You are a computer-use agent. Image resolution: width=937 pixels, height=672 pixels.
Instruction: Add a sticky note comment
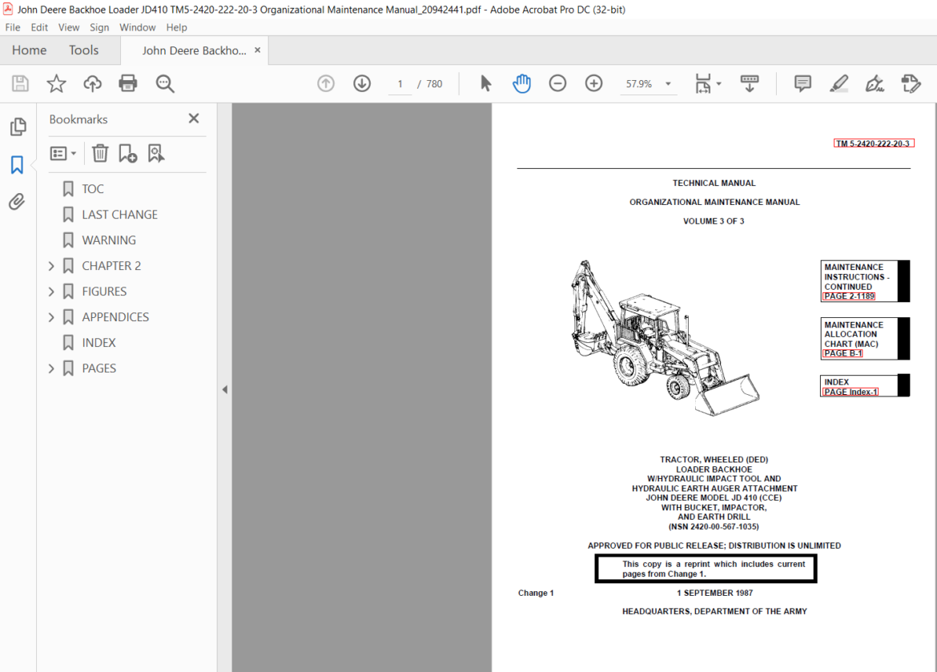[802, 84]
